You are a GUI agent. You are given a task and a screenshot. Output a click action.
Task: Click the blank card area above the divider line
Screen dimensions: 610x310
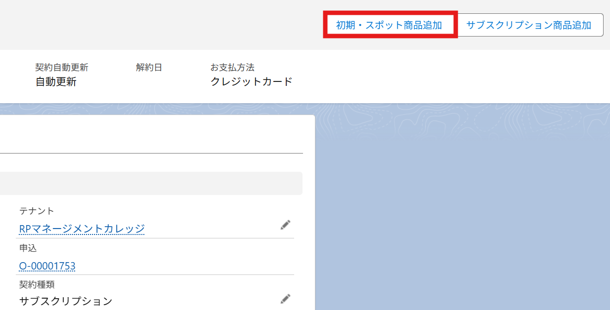pyautogui.click(x=148, y=134)
